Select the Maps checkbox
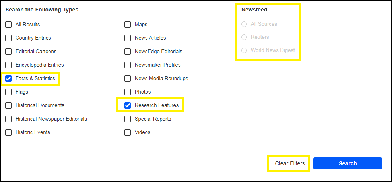This screenshot has height=182, width=392. pyautogui.click(x=128, y=25)
